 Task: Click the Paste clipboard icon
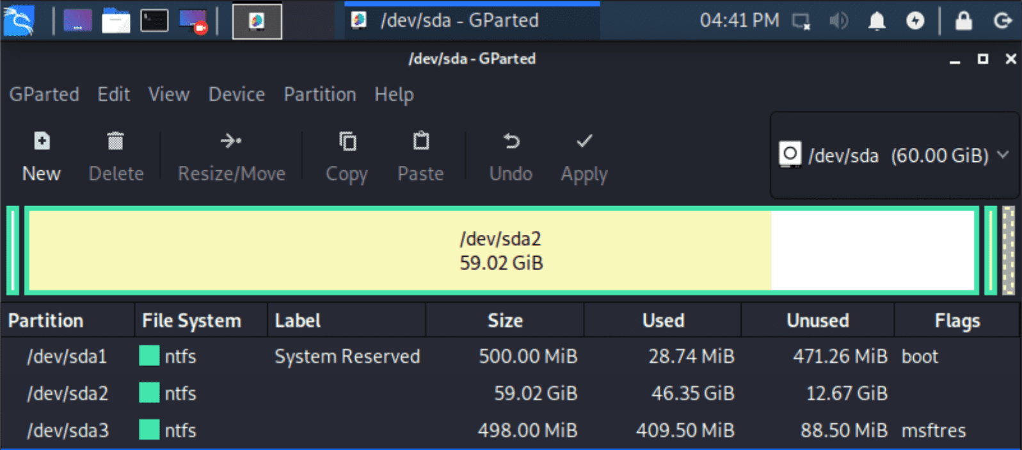[x=420, y=141]
